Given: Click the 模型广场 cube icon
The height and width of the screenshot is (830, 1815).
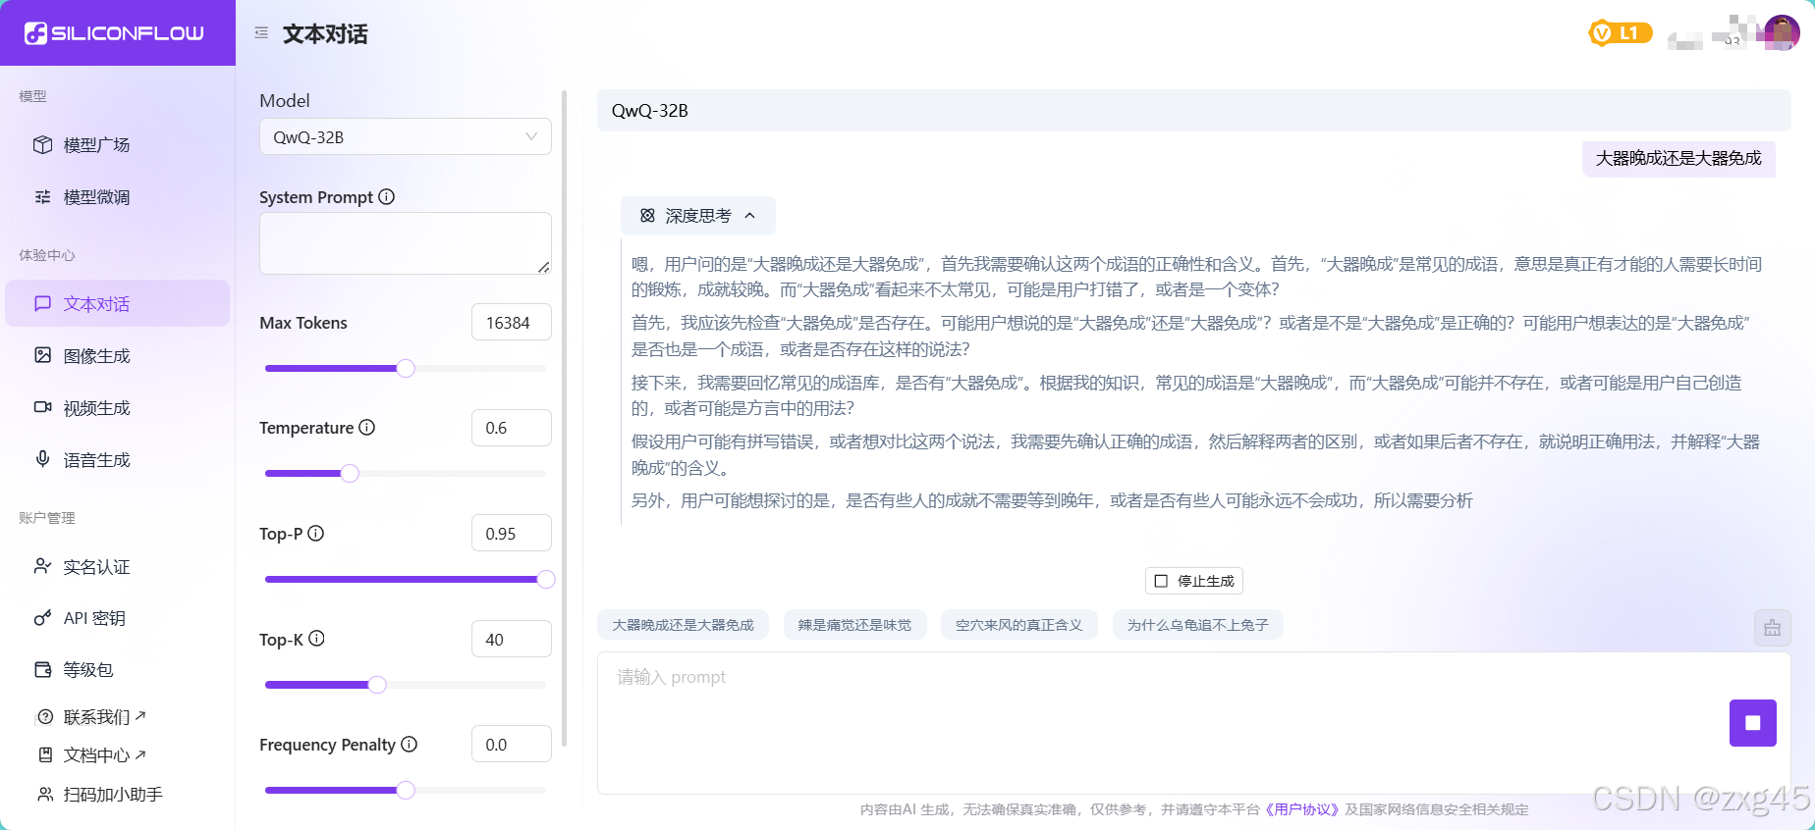Looking at the screenshot, I should [x=42, y=145].
